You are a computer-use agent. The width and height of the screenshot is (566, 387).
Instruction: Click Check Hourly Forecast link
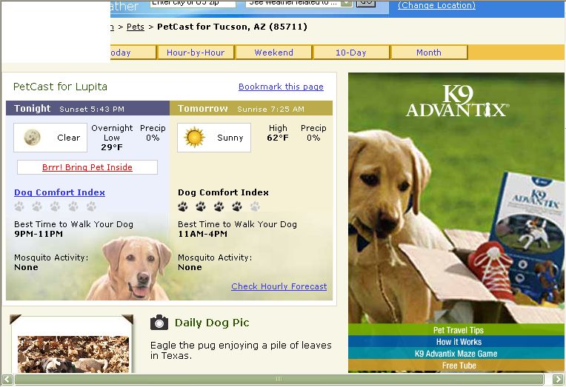(279, 286)
